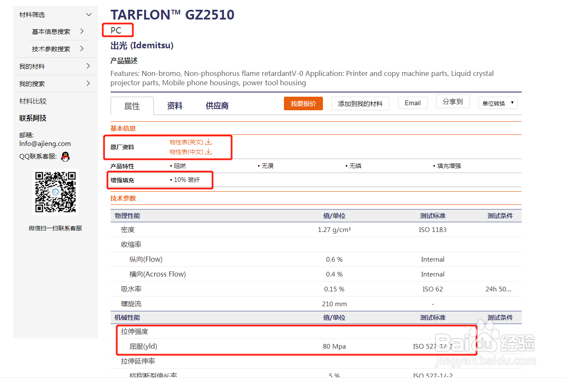
Task: Click the download icon beside 物性表(英文)
Action: point(208,142)
